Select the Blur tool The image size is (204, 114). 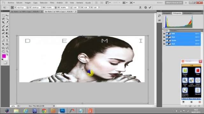[x=3, y=37]
